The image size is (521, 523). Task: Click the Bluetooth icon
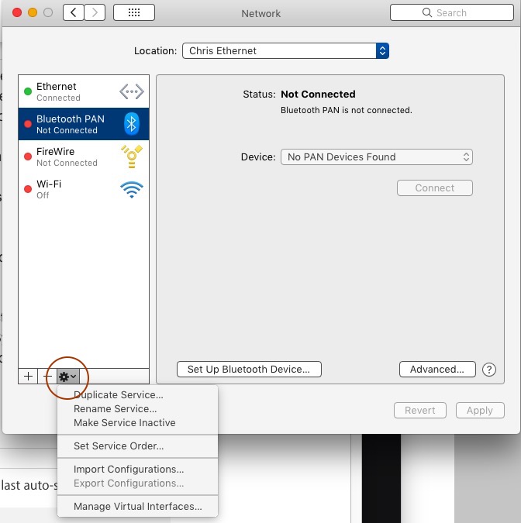(x=132, y=124)
